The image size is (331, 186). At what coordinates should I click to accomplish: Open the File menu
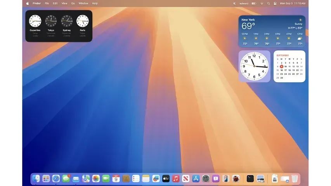pos(47,3)
